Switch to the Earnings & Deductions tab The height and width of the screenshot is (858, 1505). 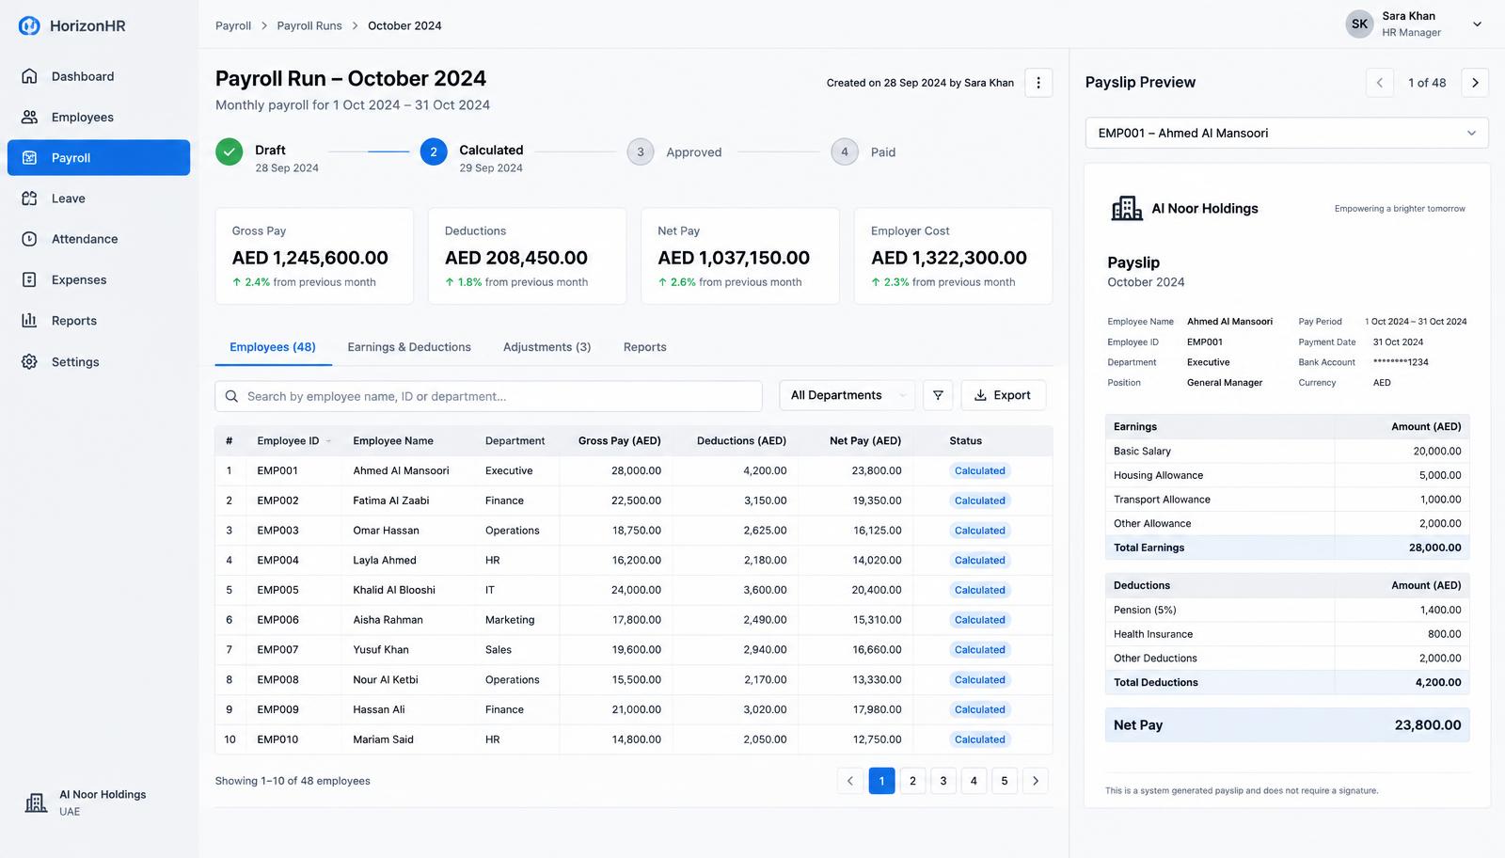coord(409,347)
